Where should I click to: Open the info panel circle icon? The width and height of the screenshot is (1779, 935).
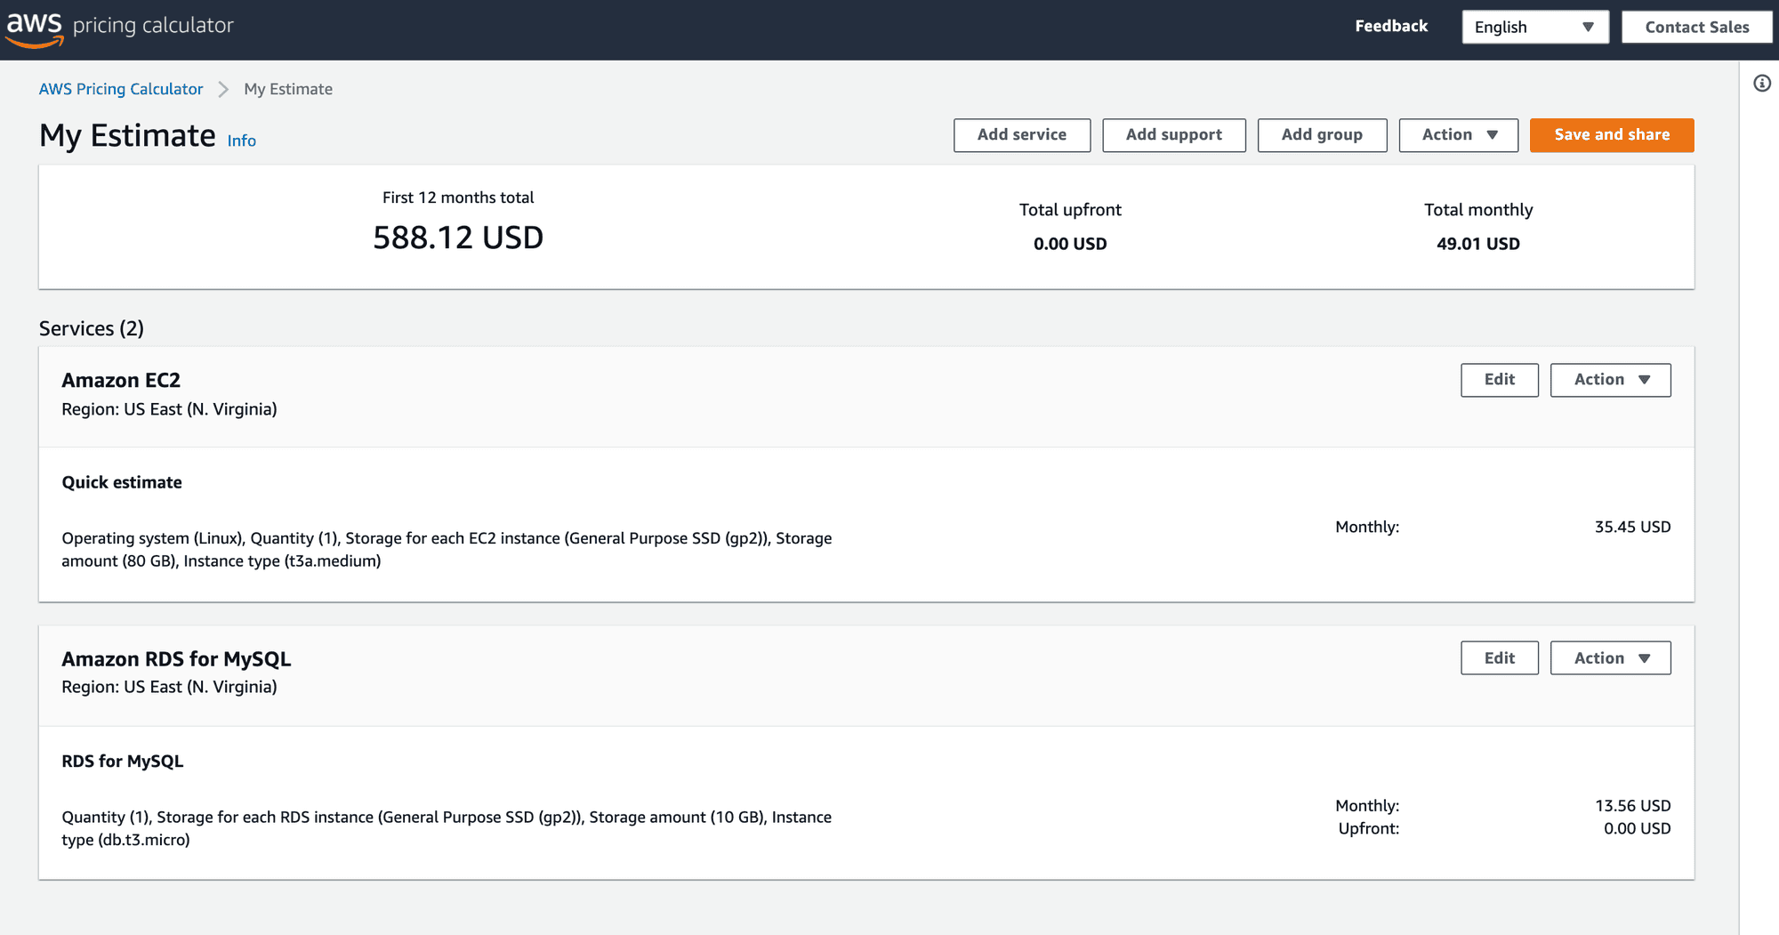click(1762, 84)
